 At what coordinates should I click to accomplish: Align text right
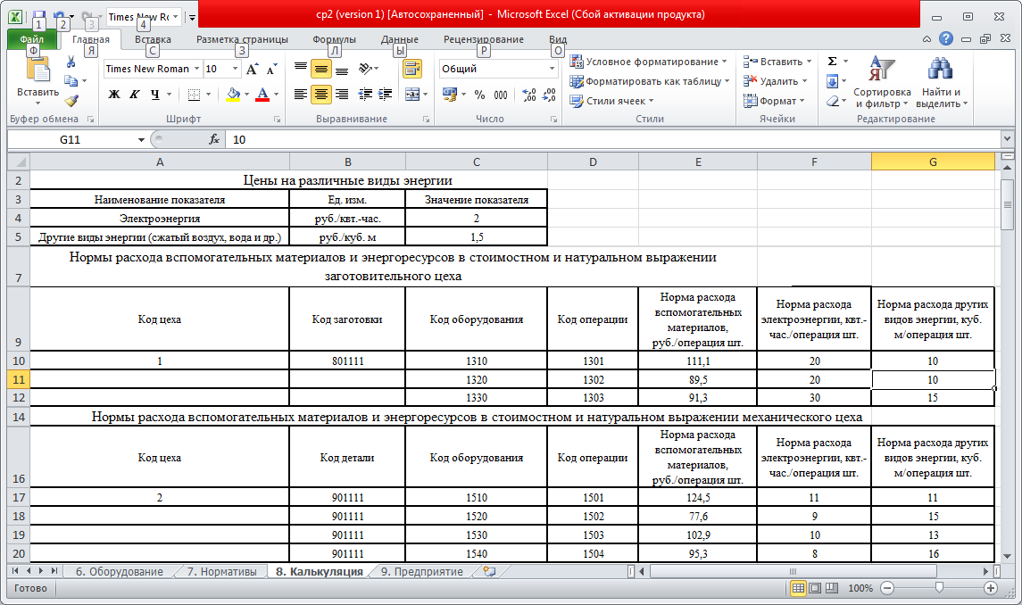[342, 95]
